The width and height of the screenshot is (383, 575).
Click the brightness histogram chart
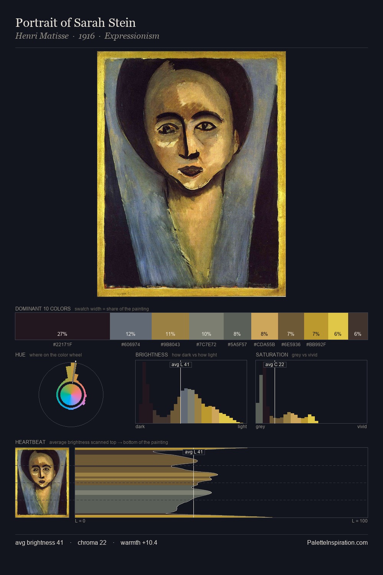191,392
